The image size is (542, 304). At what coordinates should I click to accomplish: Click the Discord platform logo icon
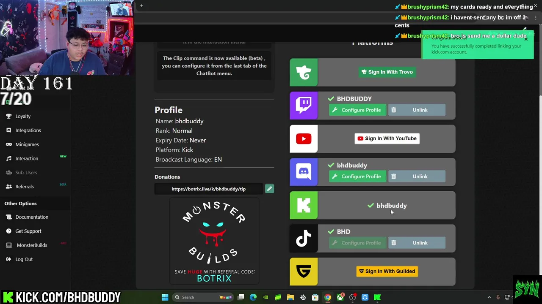(304, 172)
